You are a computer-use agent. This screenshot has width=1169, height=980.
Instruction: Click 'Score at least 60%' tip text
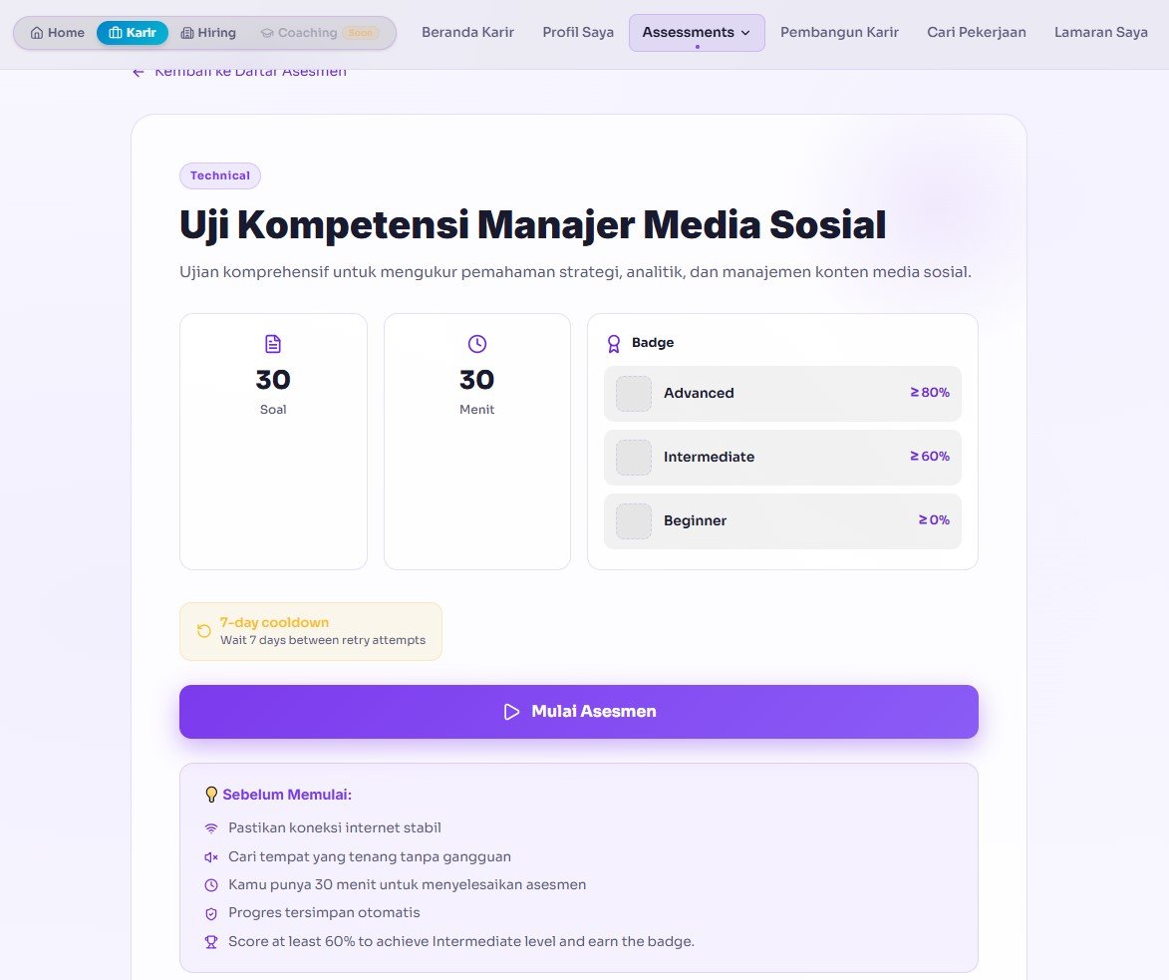click(x=461, y=942)
